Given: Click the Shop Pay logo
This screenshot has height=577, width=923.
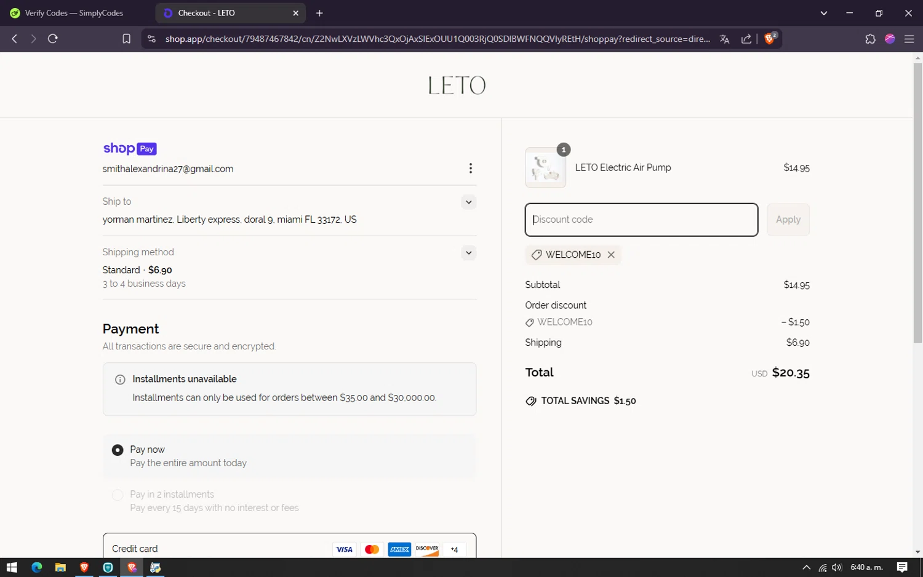Looking at the screenshot, I should [x=130, y=148].
